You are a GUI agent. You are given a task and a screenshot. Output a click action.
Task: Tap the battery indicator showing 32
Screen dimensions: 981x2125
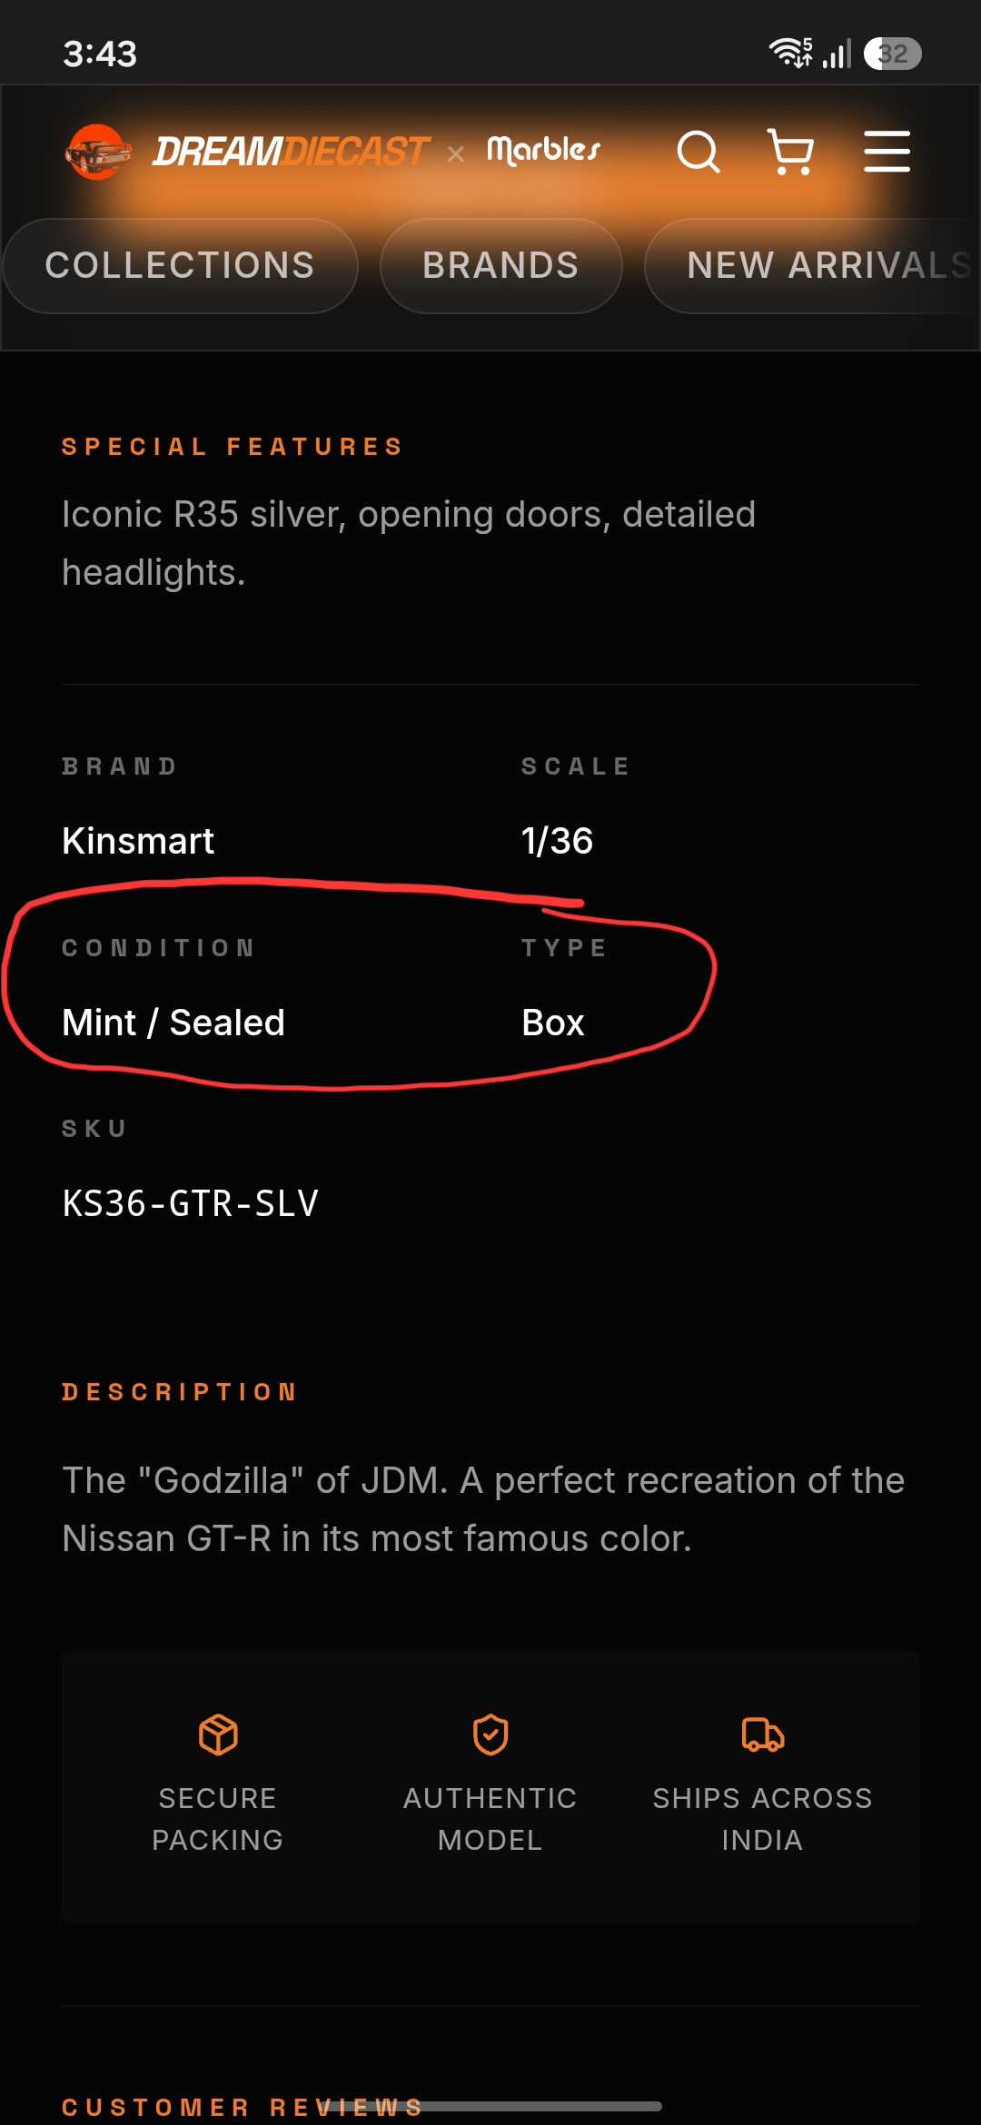(x=893, y=54)
